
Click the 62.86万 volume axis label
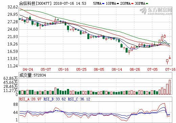pyautogui.click(x=10, y=79)
